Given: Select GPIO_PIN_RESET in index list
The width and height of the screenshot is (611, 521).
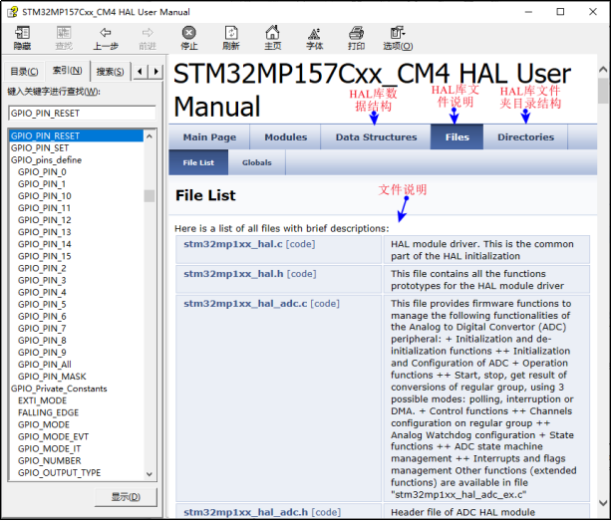Looking at the screenshot, I should click(76, 135).
